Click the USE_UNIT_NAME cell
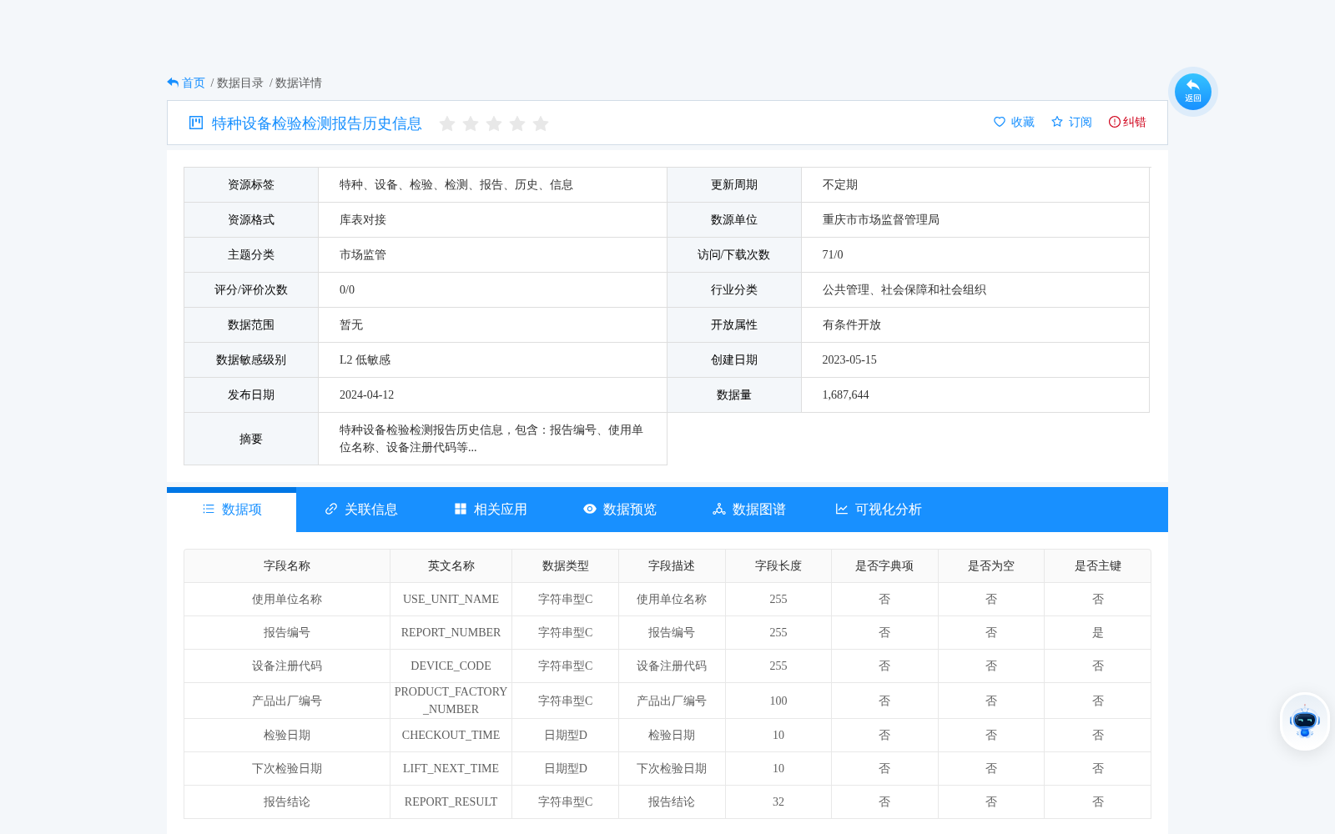The height and width of the screenshot is (834, 1335). (x=451, y=600)
